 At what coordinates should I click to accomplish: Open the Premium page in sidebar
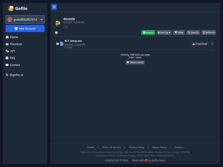coord(14,44)
